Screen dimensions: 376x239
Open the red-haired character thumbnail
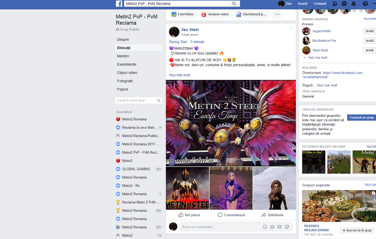point(274,188)
